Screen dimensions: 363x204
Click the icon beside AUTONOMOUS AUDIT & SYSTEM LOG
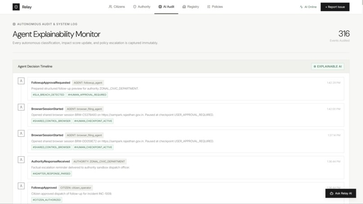pyautogui.click(x=14, y=24)
